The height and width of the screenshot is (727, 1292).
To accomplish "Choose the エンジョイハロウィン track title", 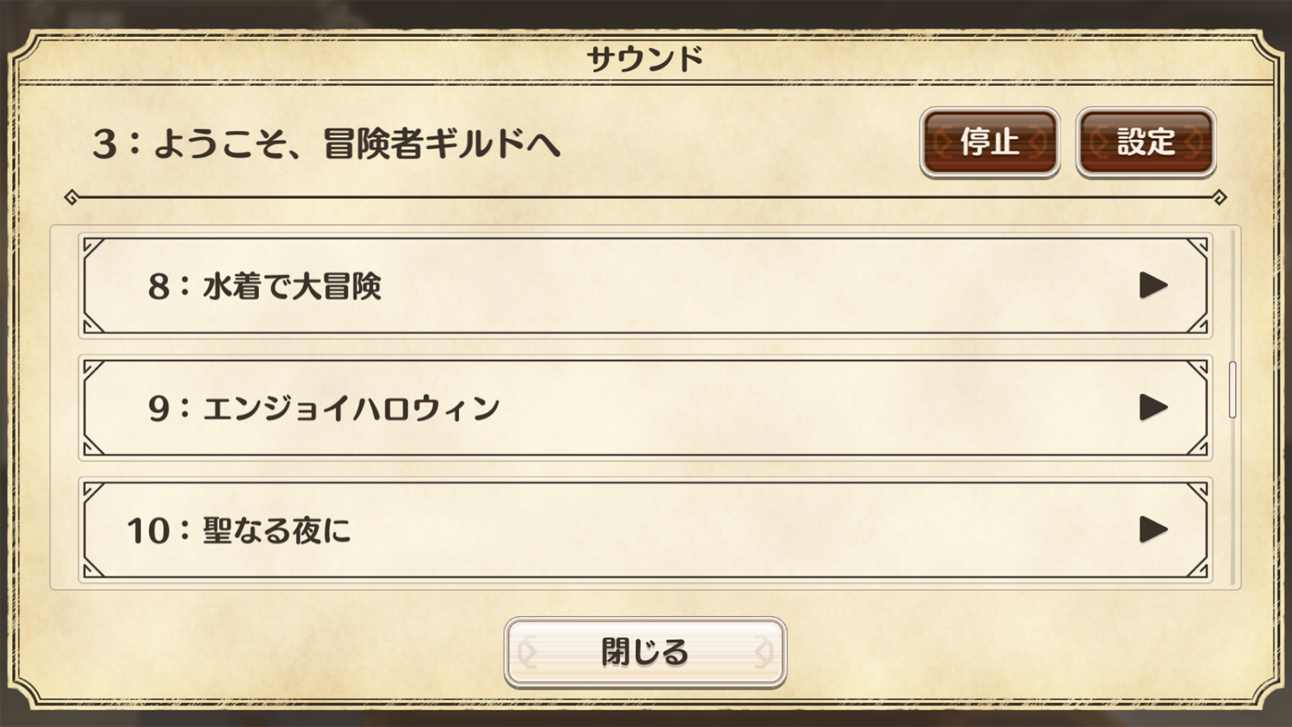I will click(x=351, y=408).
